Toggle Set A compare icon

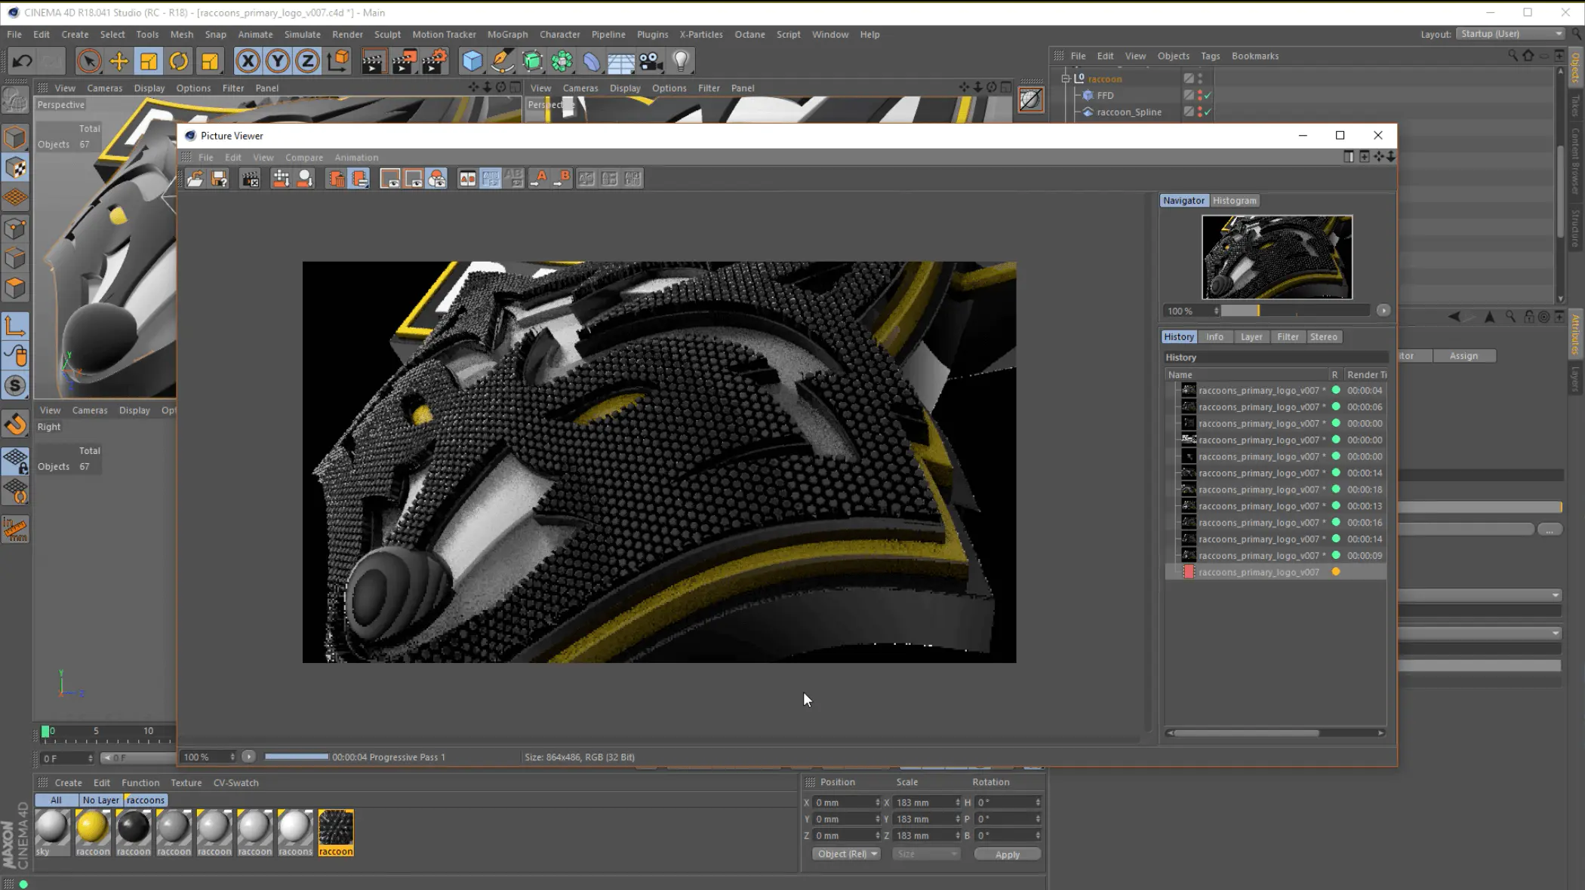coord(539,179)
